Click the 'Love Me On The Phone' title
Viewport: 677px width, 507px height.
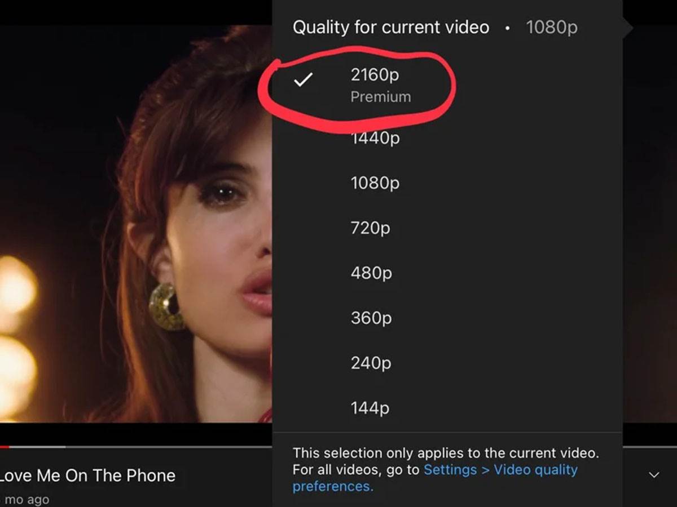coord(88,475)
